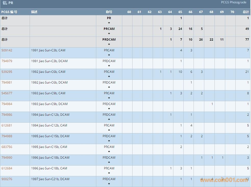Expand plus sign in total PRDCAM row
This screenshot has width=251, height=187.
coord(109,44)
